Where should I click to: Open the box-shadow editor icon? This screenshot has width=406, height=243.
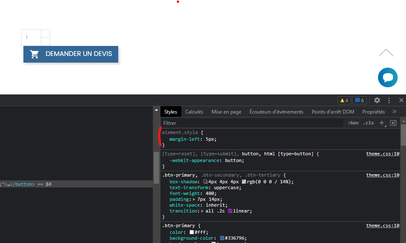(206, 182)
